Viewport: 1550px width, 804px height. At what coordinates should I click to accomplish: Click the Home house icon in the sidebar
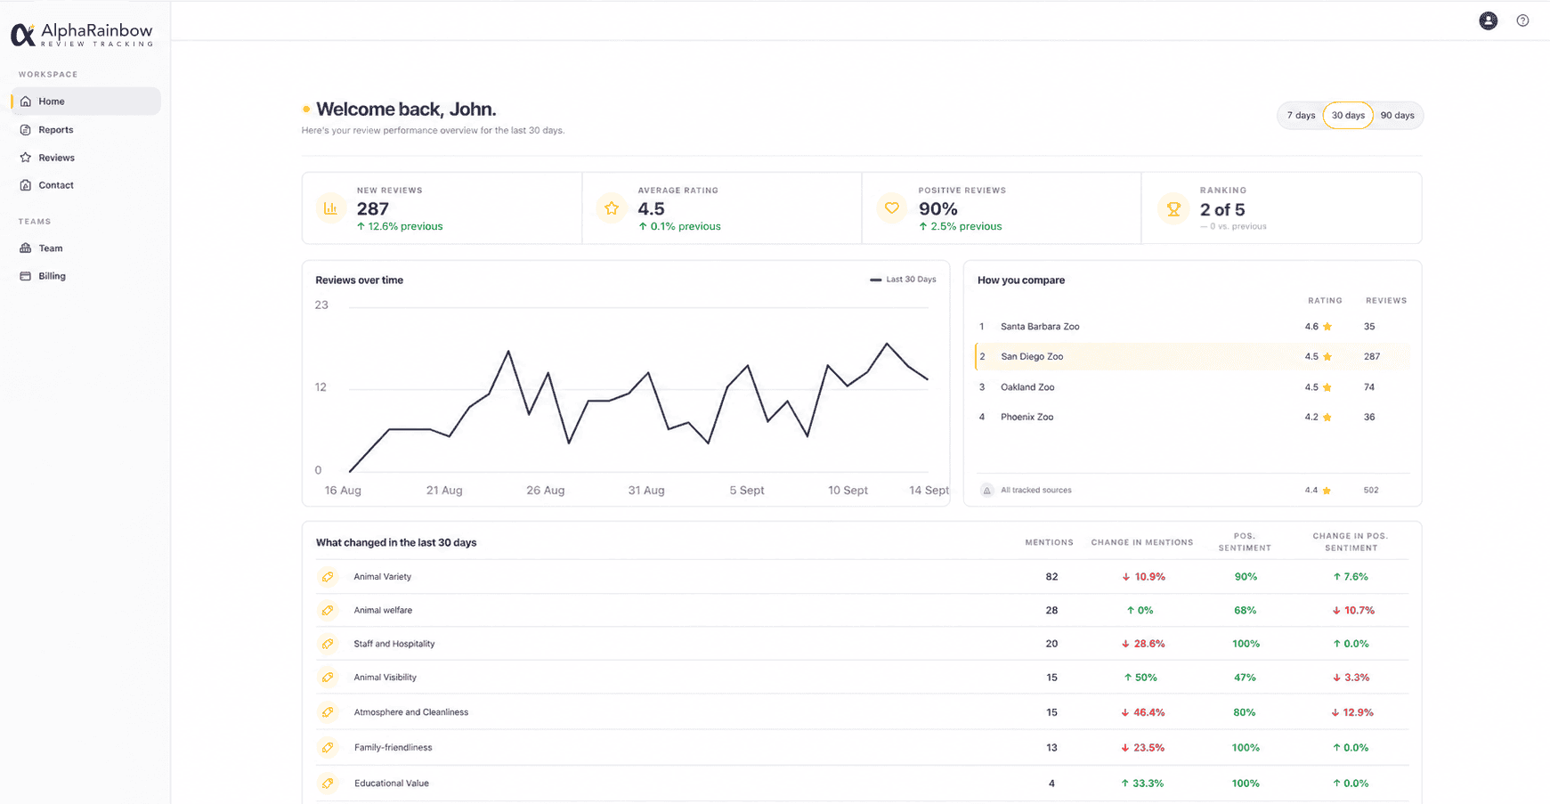tap(26, 102)
